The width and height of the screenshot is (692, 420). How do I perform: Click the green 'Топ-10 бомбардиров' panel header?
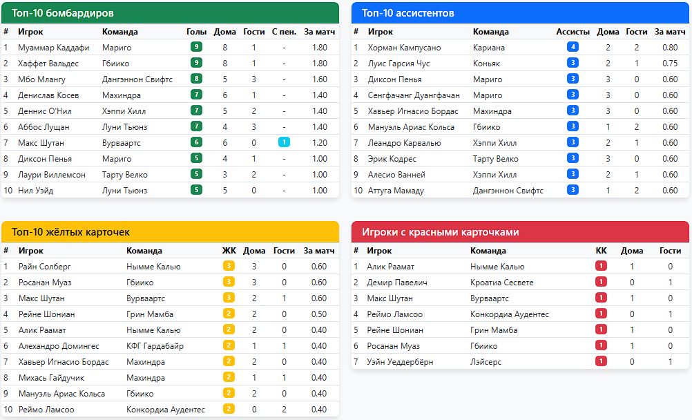coord(170,13)
